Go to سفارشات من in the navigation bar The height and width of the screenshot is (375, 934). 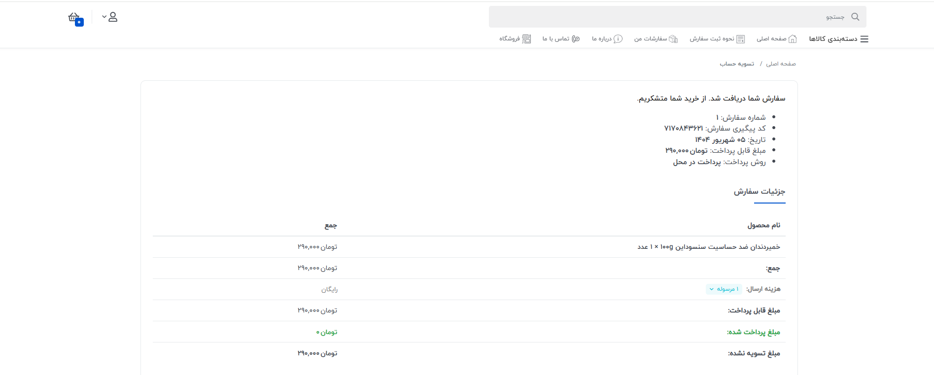[650, 39]
